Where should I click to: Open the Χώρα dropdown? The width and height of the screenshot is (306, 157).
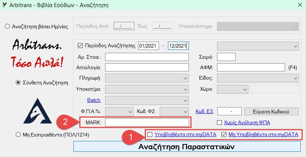(232, 89)
